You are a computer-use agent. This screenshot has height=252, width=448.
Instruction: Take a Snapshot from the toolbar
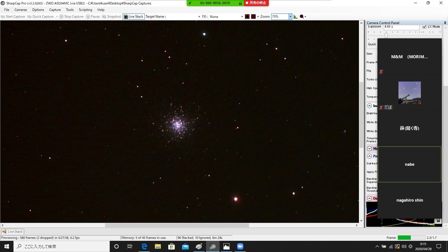tap(112, 16)
